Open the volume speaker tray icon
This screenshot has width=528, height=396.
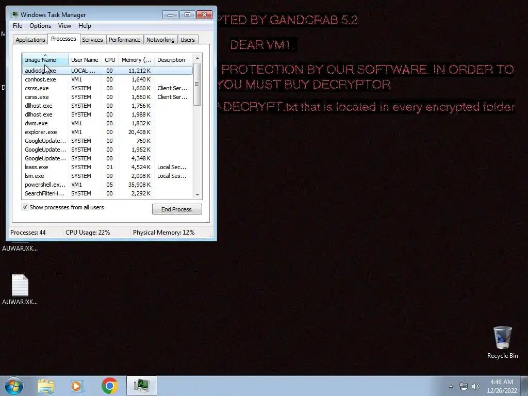coord(476,386)
